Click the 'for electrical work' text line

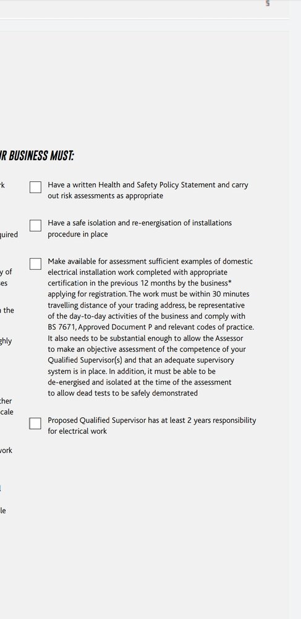pos(77,431)
